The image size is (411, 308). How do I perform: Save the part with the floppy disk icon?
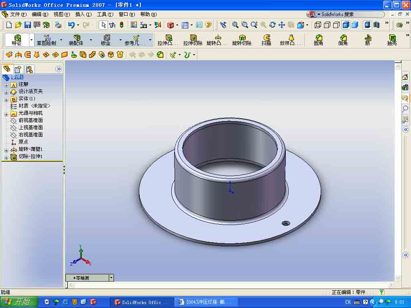[28, 25]
